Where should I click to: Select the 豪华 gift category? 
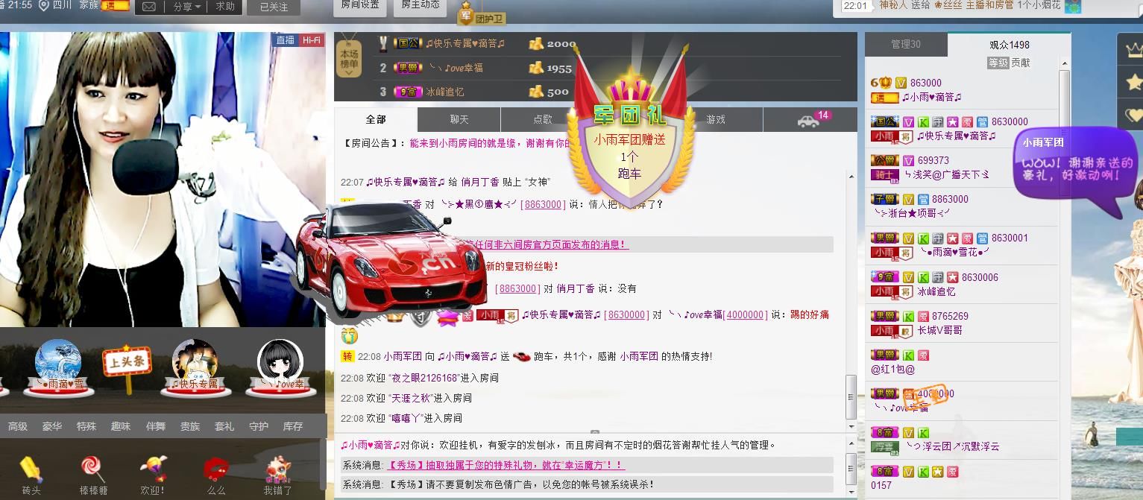[52, 426]
